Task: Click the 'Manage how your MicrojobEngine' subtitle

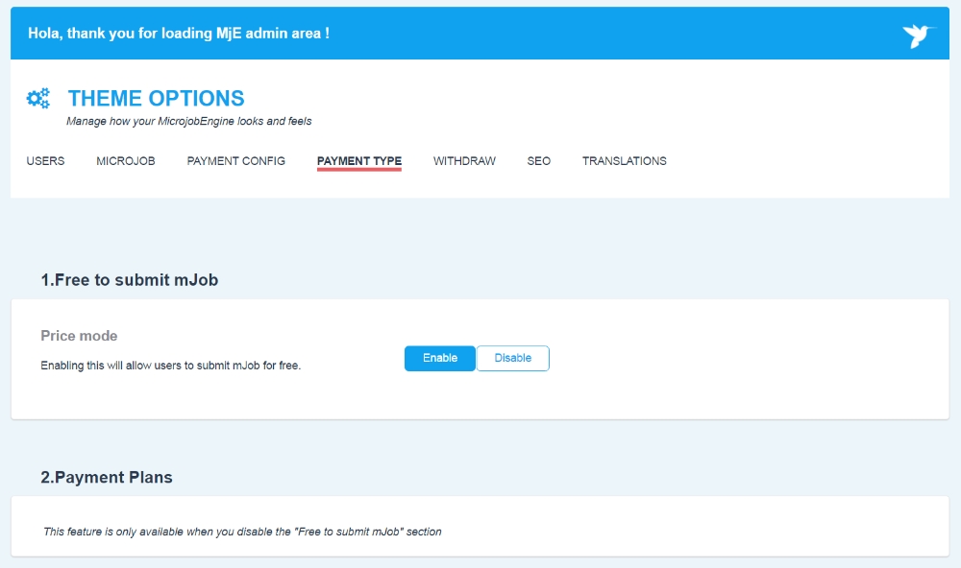Action: (x=188, y=122)
